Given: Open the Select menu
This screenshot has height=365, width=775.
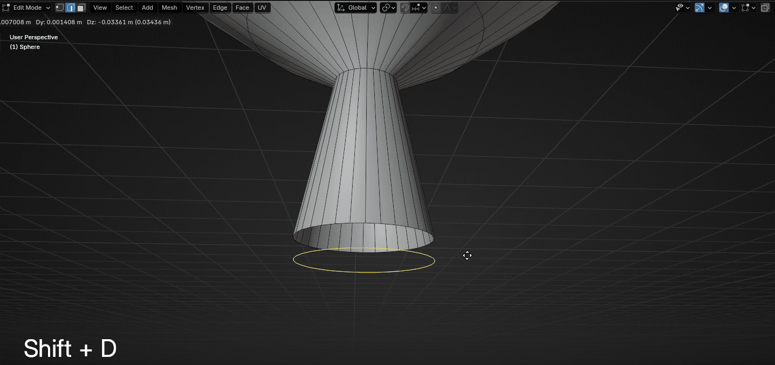Looking at the screenshot, I should [124, 8].
